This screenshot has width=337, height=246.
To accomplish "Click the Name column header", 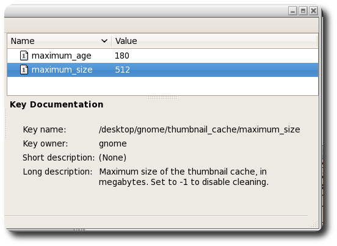I will pos(60,41).
